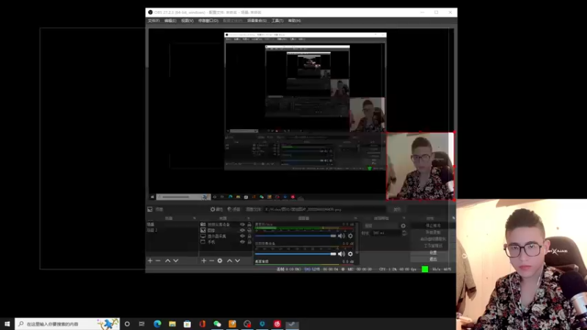
Task: Click the Windows taskbar search box
Action: [67, 324]
